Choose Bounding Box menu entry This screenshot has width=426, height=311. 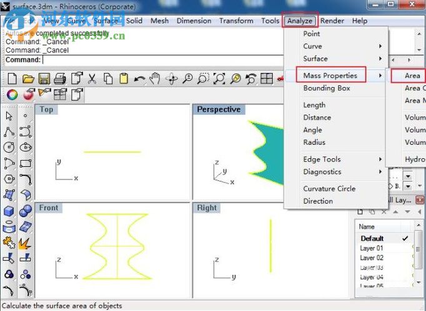(336, 88)
